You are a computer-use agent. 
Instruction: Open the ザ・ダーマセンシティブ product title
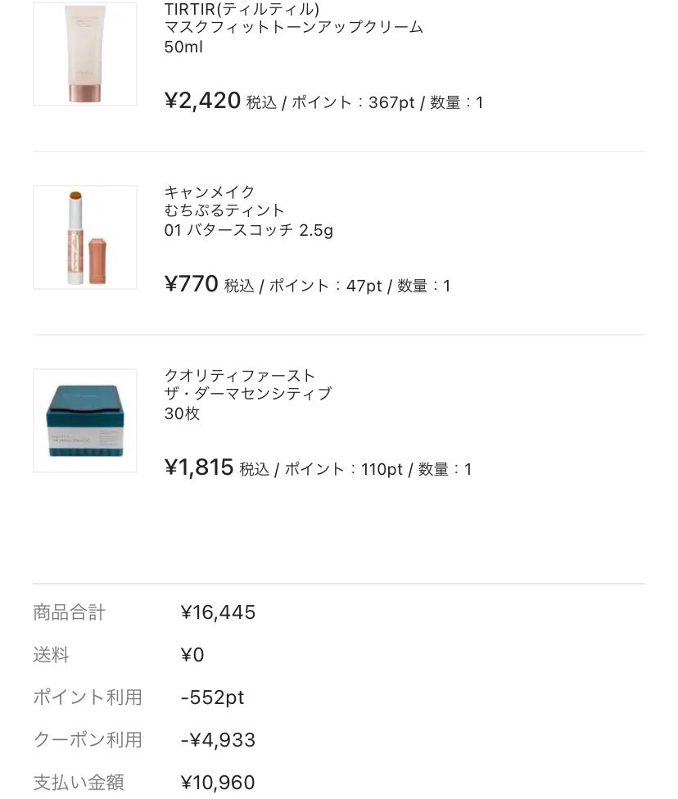click(247, 394)
